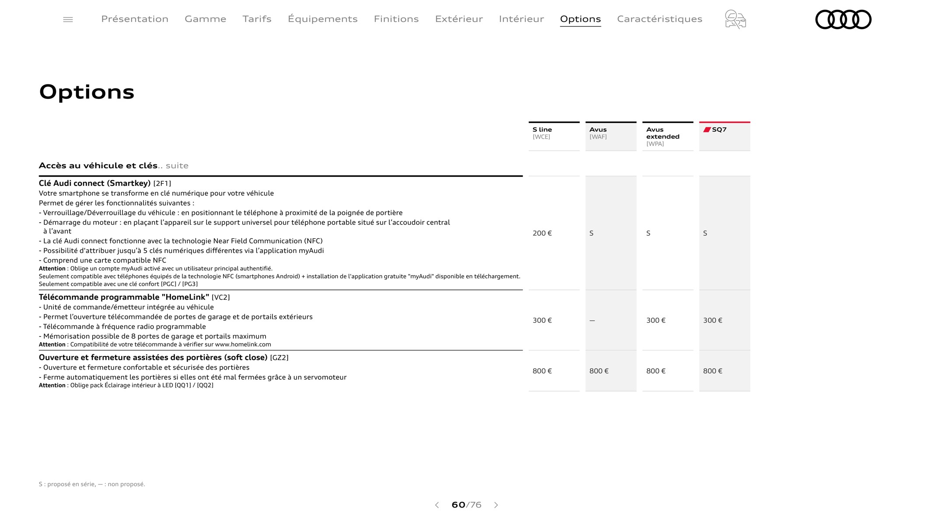Click 'Permet l'ouverture télécommandée de portes' line

click(176, 317)
